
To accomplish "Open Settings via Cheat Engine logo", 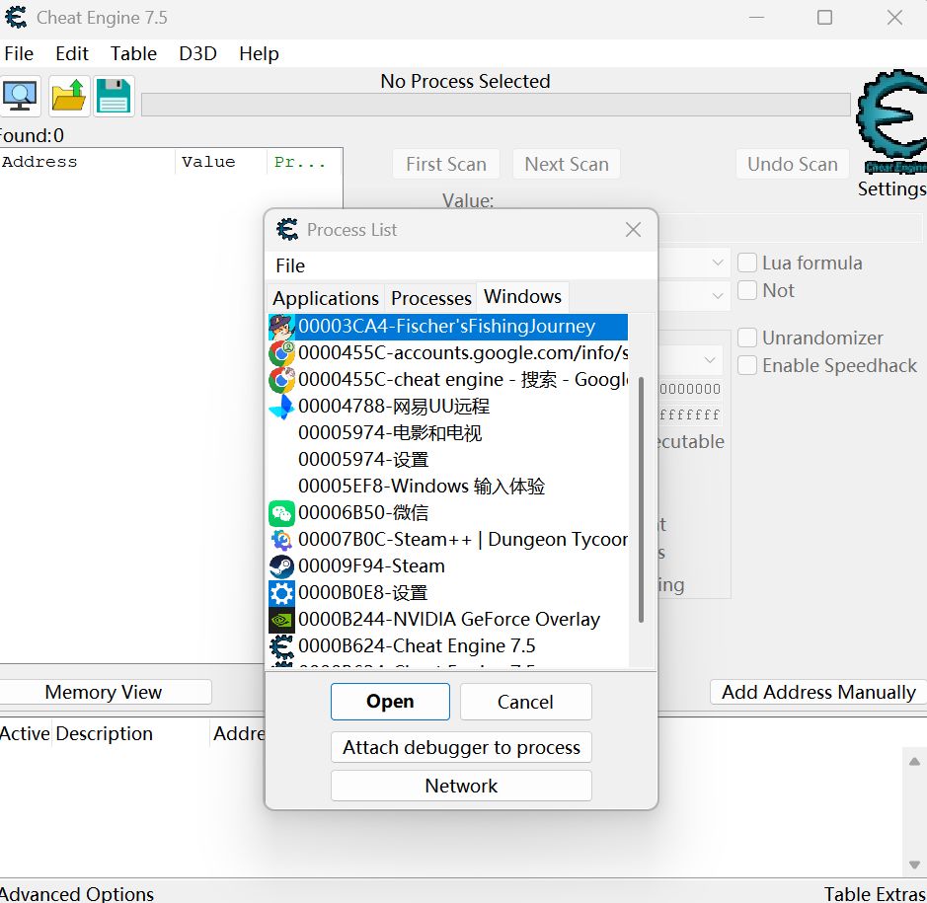I will coord(891,122).
